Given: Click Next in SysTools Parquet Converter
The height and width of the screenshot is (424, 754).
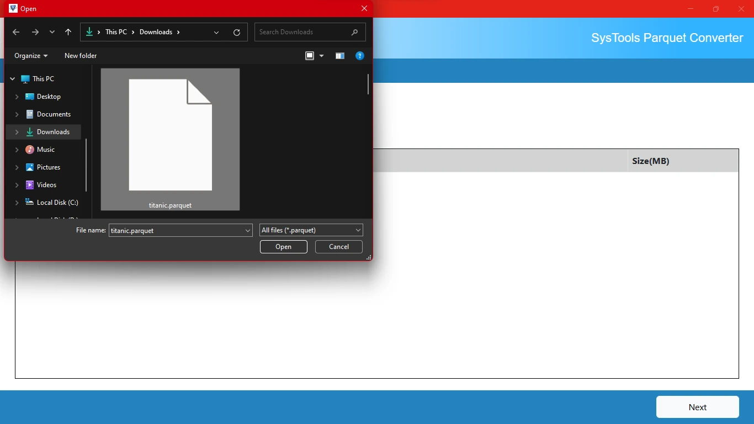Looking at the screenshot, I should pos(698,407).
